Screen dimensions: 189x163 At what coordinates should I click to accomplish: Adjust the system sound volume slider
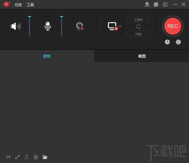coord(30,26)
